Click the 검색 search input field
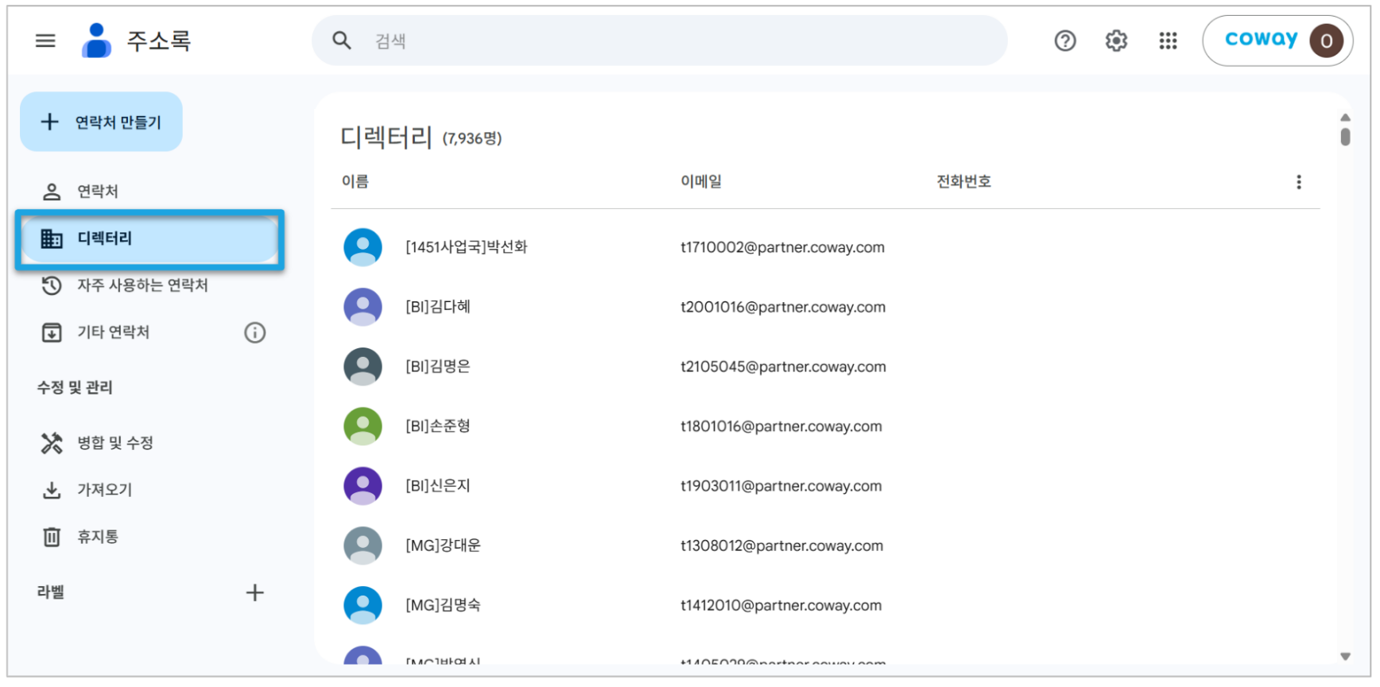The width and height of the screenshot is (1380, 687). [684, 41]
